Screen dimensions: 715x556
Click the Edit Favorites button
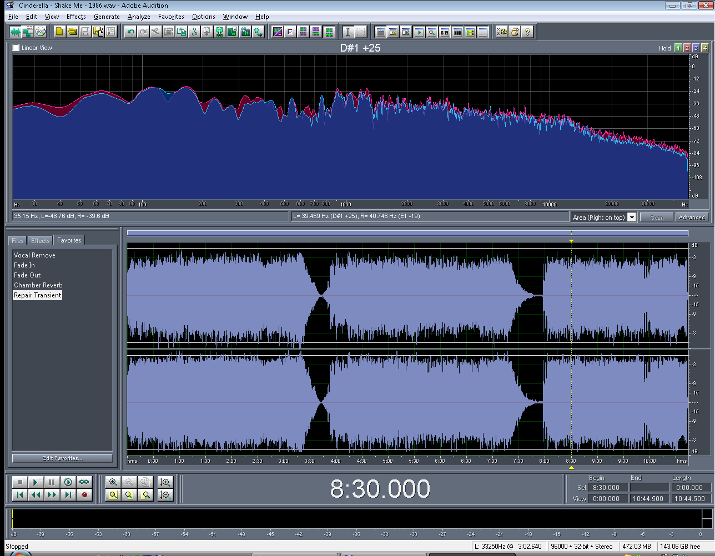pos(62,458)
